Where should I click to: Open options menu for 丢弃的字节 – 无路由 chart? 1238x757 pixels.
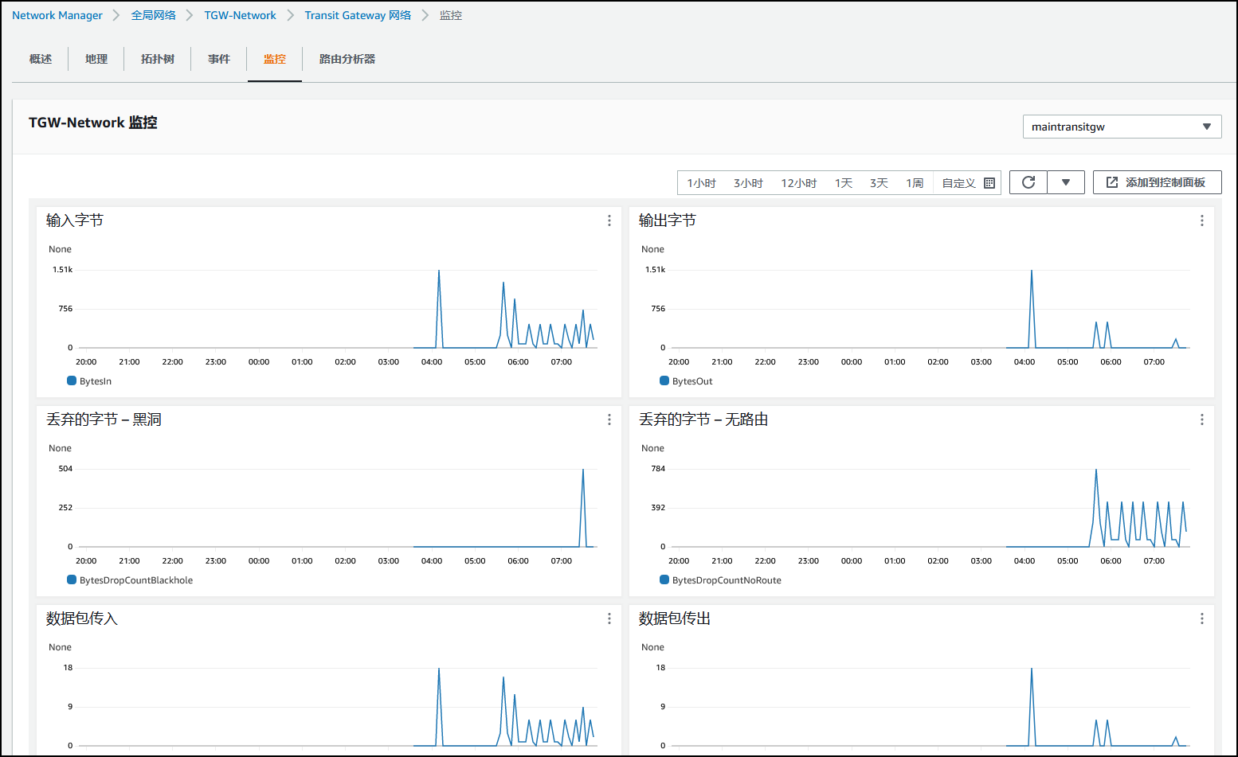click(1202, 419)
